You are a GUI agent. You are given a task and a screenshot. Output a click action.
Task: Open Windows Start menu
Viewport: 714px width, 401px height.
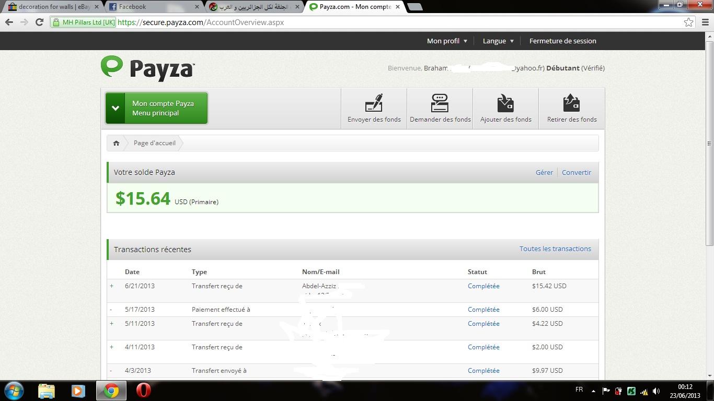14,391
